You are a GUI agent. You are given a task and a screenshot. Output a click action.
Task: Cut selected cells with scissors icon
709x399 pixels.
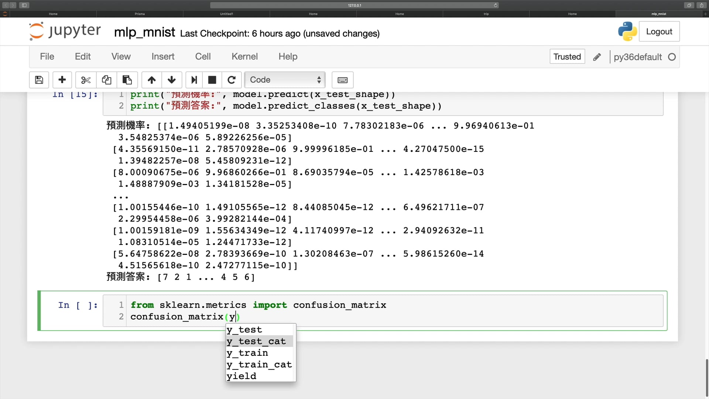86,80
